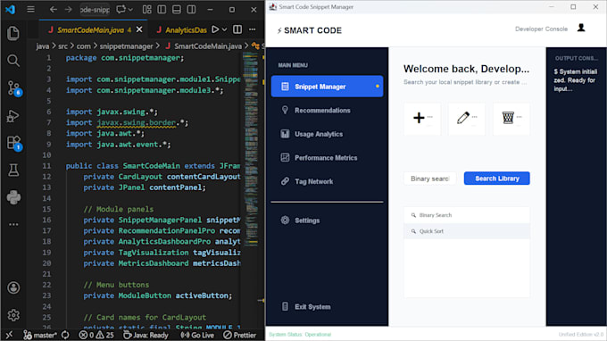Toggle the bottom panel in VS Code
Image resolution: width=607 pixels, height=341 pixels.
coord(177,9)
